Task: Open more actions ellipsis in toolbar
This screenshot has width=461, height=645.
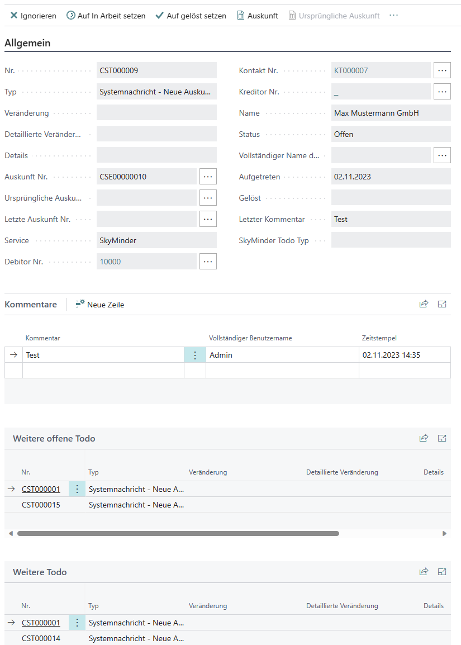Action: [x=393, y=16]
